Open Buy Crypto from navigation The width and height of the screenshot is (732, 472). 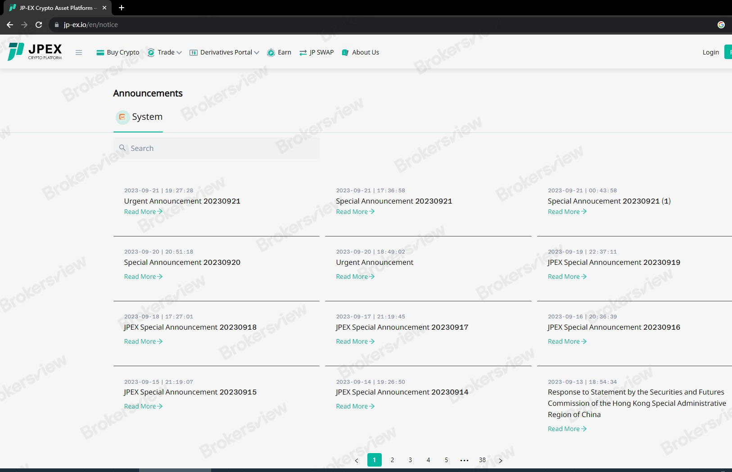coord(118,52)
